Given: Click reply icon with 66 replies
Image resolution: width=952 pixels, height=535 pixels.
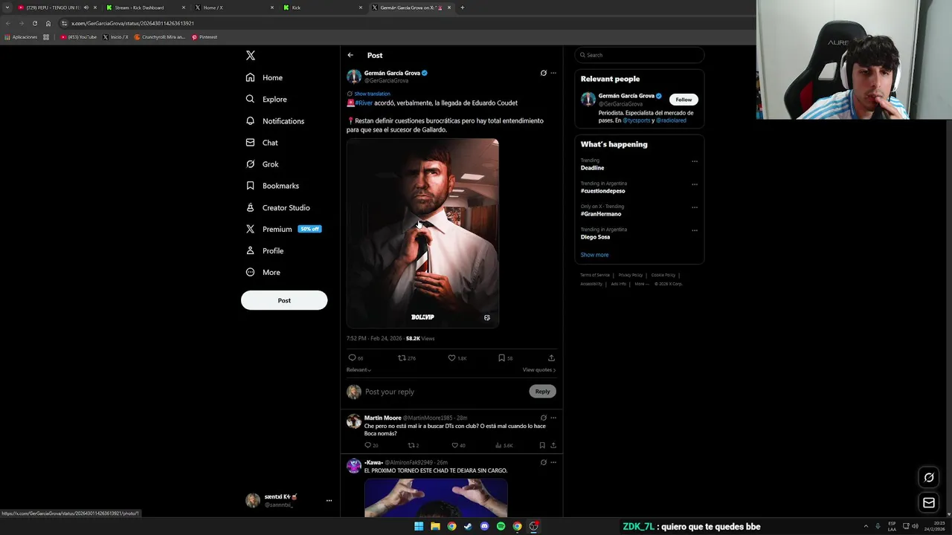Looking at the screenshot, I should (356, 358).
